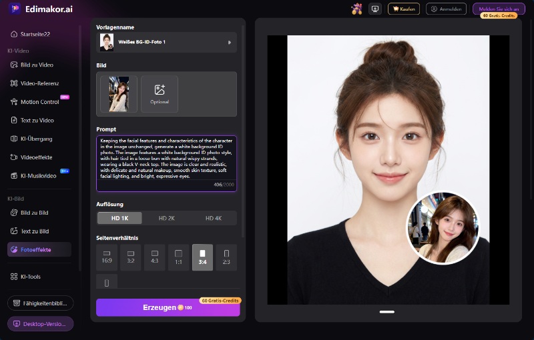This screenshot has height=340, width=534.
Task: Open Fähigkeitenbibliothek button
Action: tap(41, 303)
